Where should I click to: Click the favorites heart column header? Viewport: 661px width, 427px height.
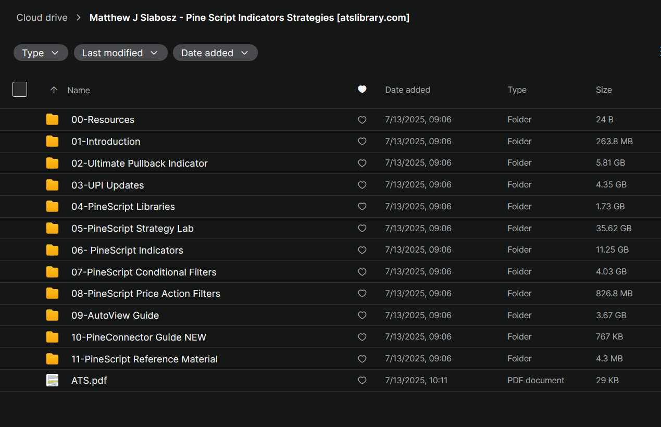(x=362, y=90)
